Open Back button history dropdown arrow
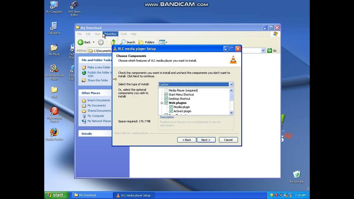Viewport: 354px width, 199px height. tap(93, 42)
